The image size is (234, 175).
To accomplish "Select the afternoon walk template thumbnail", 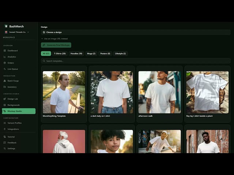I will (160, 92).
